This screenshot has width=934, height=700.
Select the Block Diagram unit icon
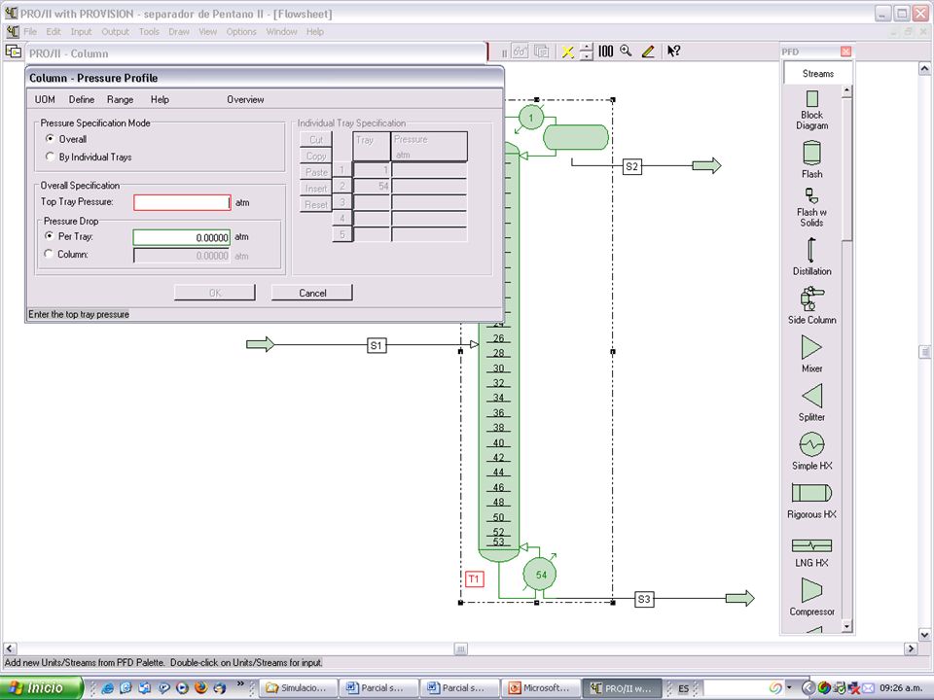click(811, 99)
